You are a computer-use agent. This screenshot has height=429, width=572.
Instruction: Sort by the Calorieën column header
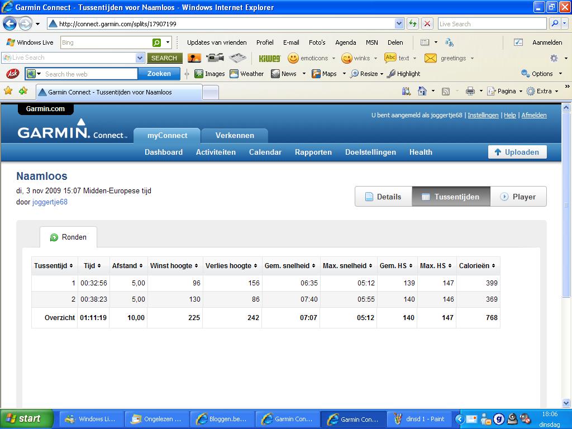[477, 265]
